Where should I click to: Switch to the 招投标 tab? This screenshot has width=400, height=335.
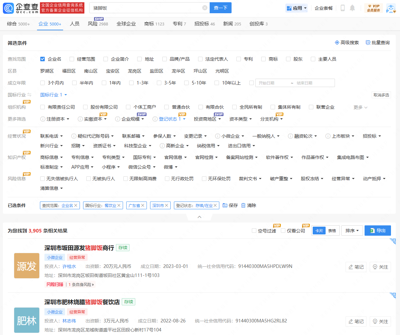(x=205, y=24)
